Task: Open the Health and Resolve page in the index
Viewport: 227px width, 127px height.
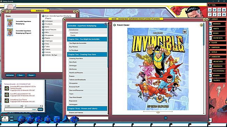Action: point(88,73)
